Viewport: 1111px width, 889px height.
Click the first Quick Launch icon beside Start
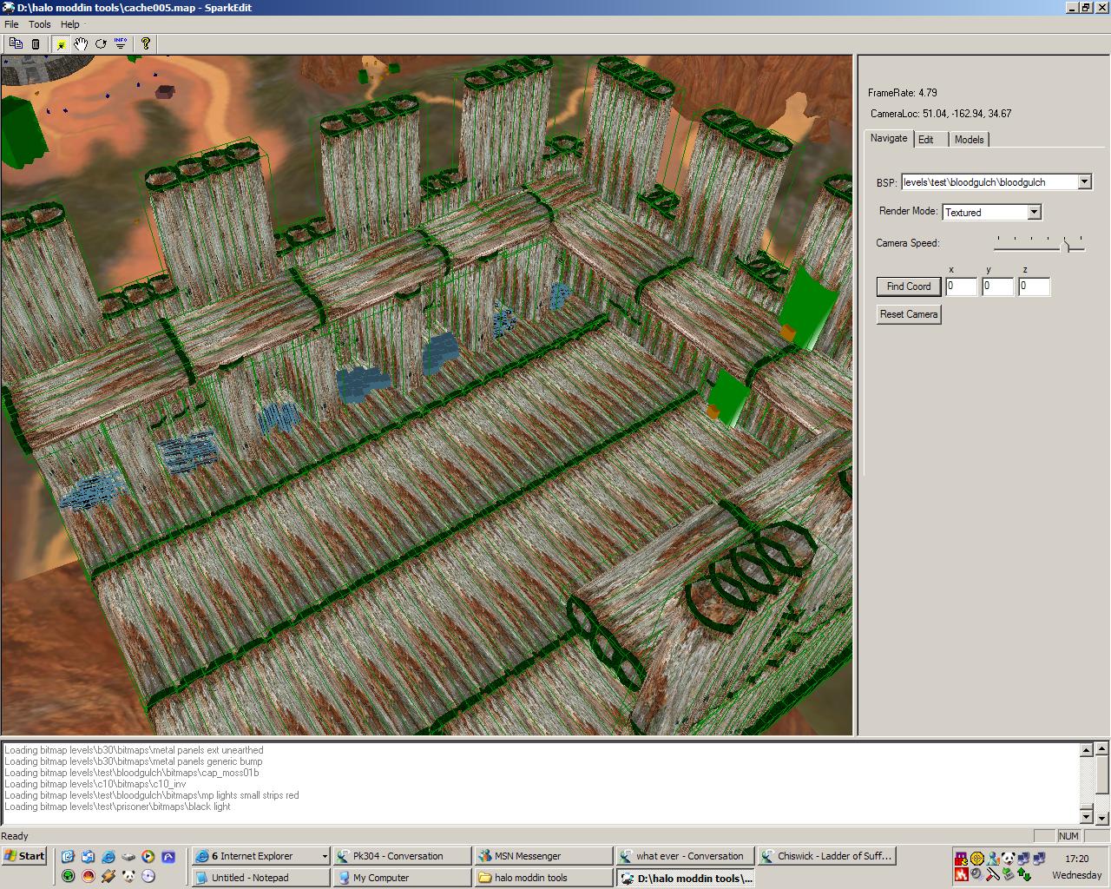point(67,856)
